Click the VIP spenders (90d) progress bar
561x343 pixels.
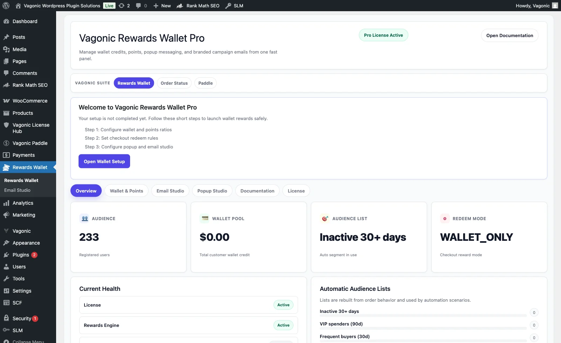tap(423, 328)
